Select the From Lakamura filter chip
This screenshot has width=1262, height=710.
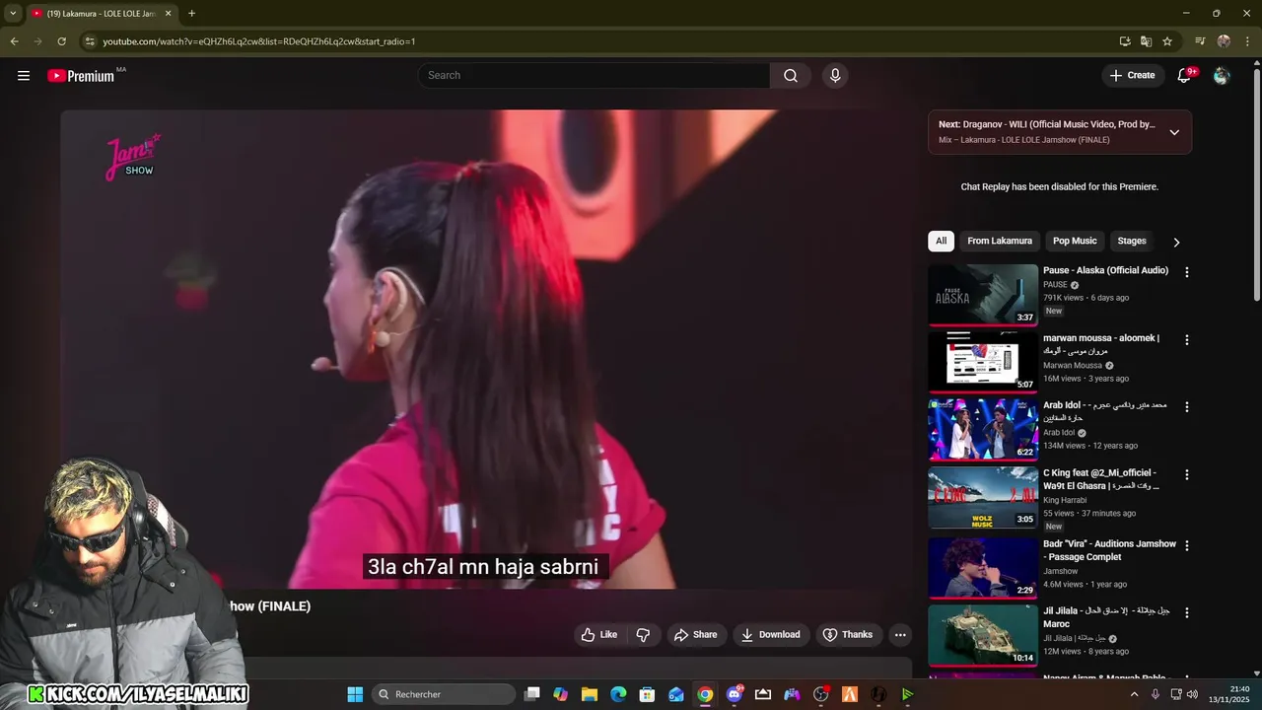point(1000,241)
